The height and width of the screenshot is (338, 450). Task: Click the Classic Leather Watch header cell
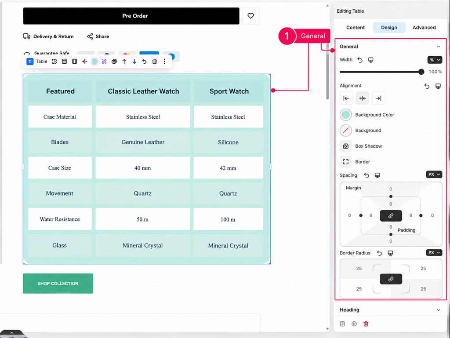[143, 91]
